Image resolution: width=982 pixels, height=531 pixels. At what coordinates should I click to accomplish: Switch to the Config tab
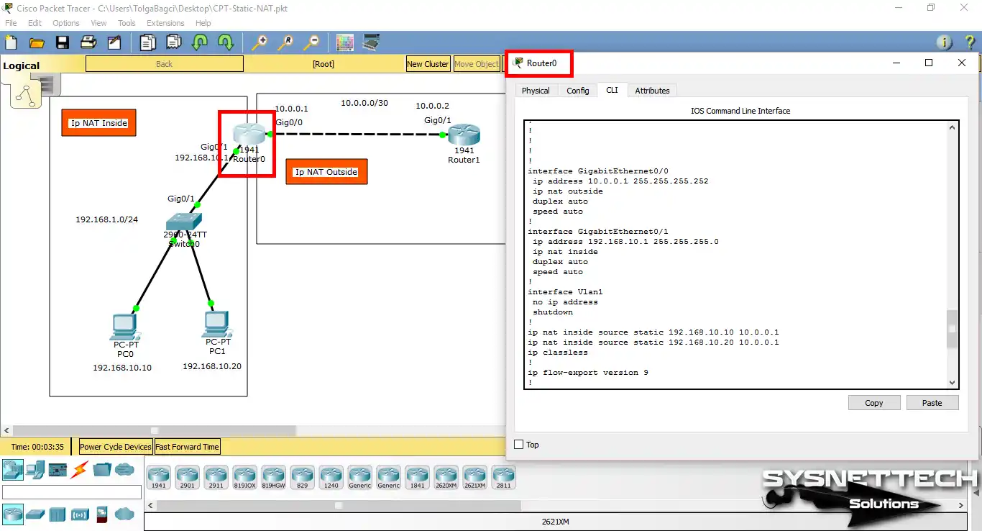[x=578, y=90]
